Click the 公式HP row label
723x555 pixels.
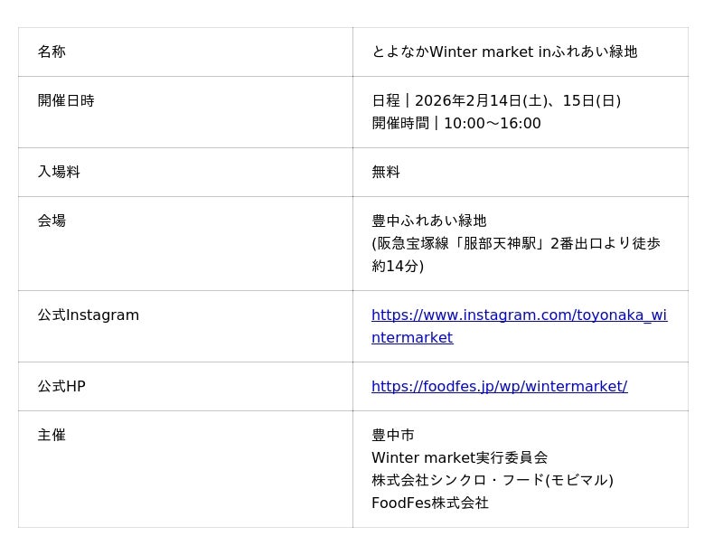(61, 387)
